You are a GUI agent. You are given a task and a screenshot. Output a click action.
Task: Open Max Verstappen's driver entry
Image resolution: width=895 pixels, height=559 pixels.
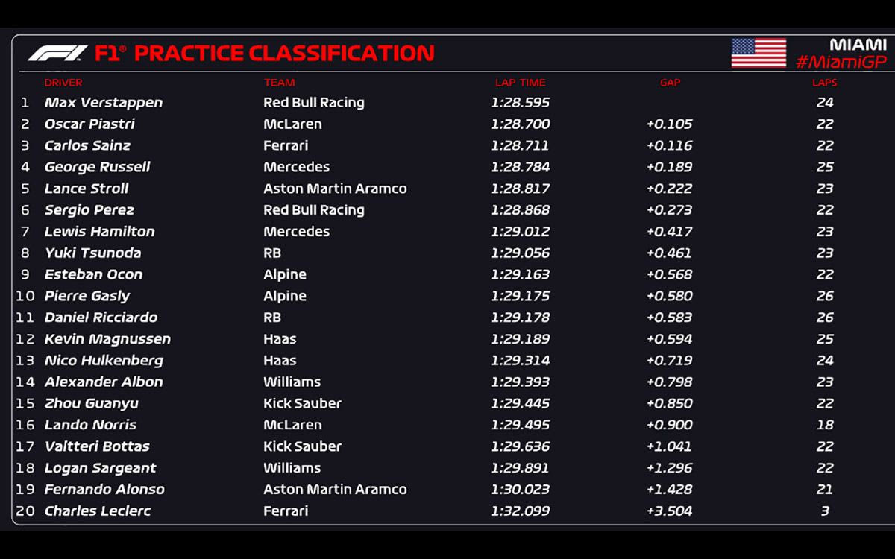pyautogui.click(x=104, y=103)
